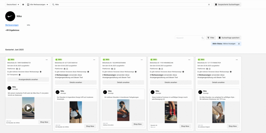Click Instagram platform icon in ad 1898156480960725
This screenshot has width=266, height=133.
tap(19, 69)
